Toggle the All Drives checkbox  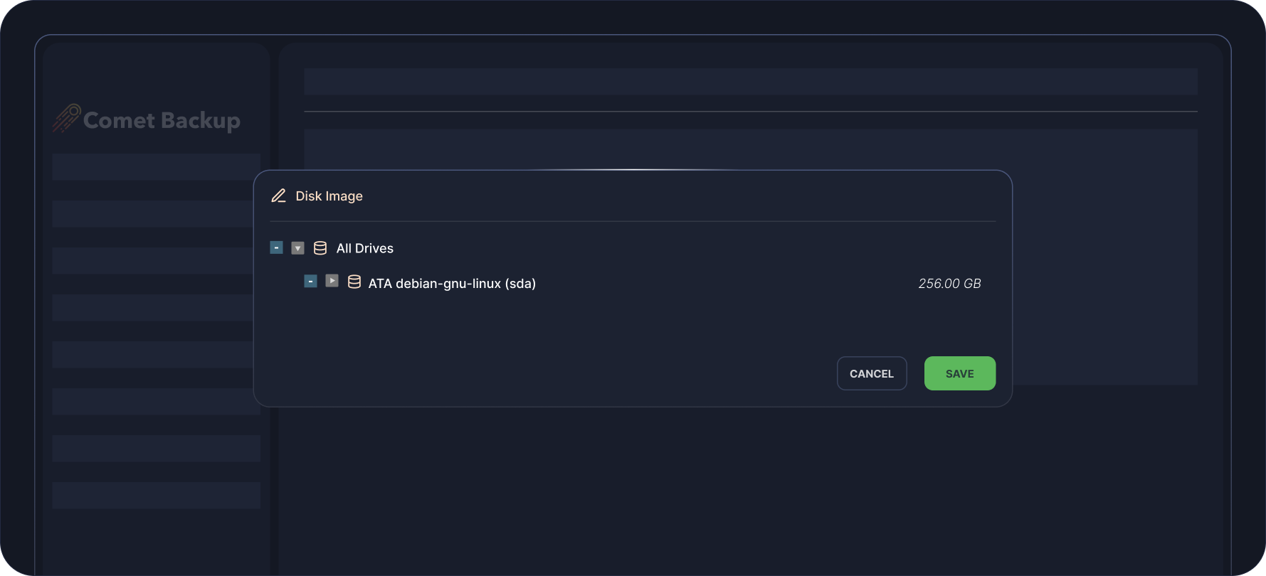(x=277, y=247)
